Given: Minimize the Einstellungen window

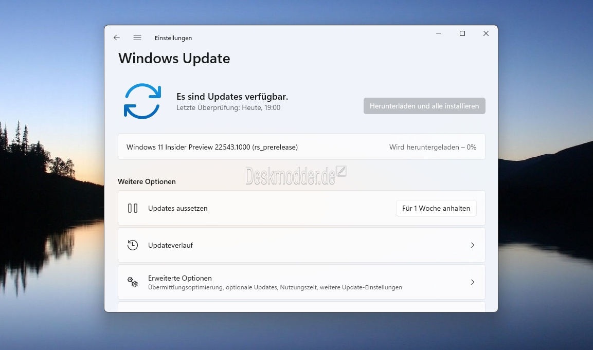Looking at the screenshot, I should click(x=439, y=33).
